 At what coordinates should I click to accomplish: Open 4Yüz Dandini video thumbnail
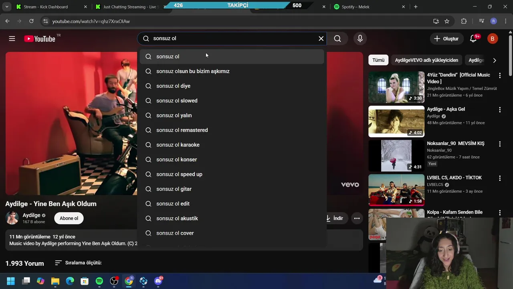coord(396,87)
